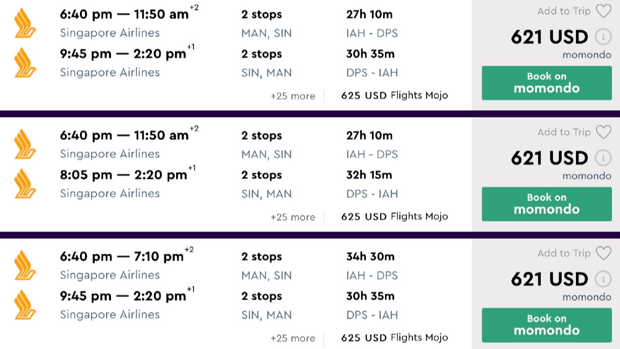Open the 625 USD Flights Mojo offer in first result

click(x=394, y=95)
